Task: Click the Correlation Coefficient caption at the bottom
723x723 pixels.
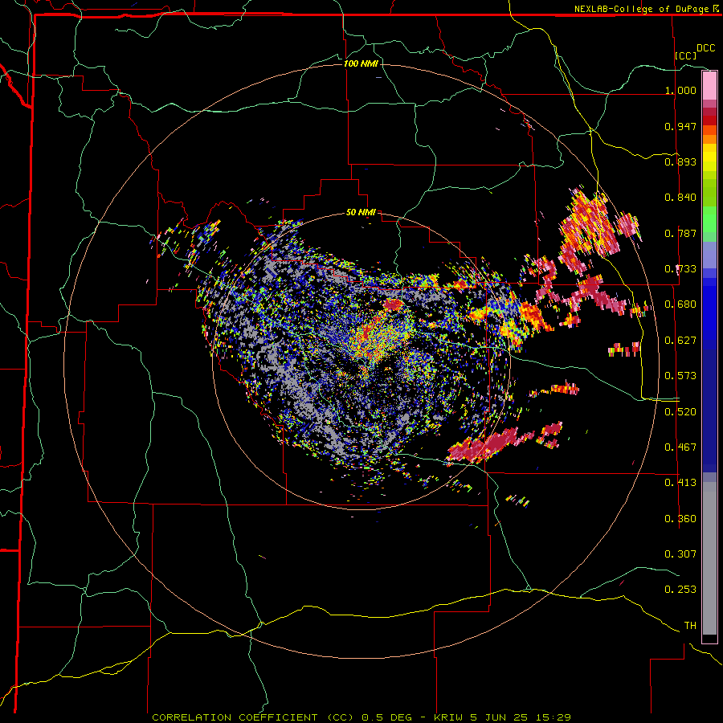Action: (361, 717)
